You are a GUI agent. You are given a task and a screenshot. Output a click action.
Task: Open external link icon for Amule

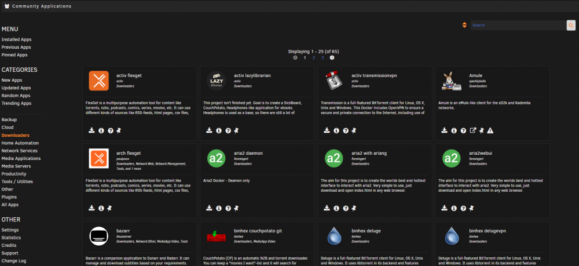tap(472, 130)
